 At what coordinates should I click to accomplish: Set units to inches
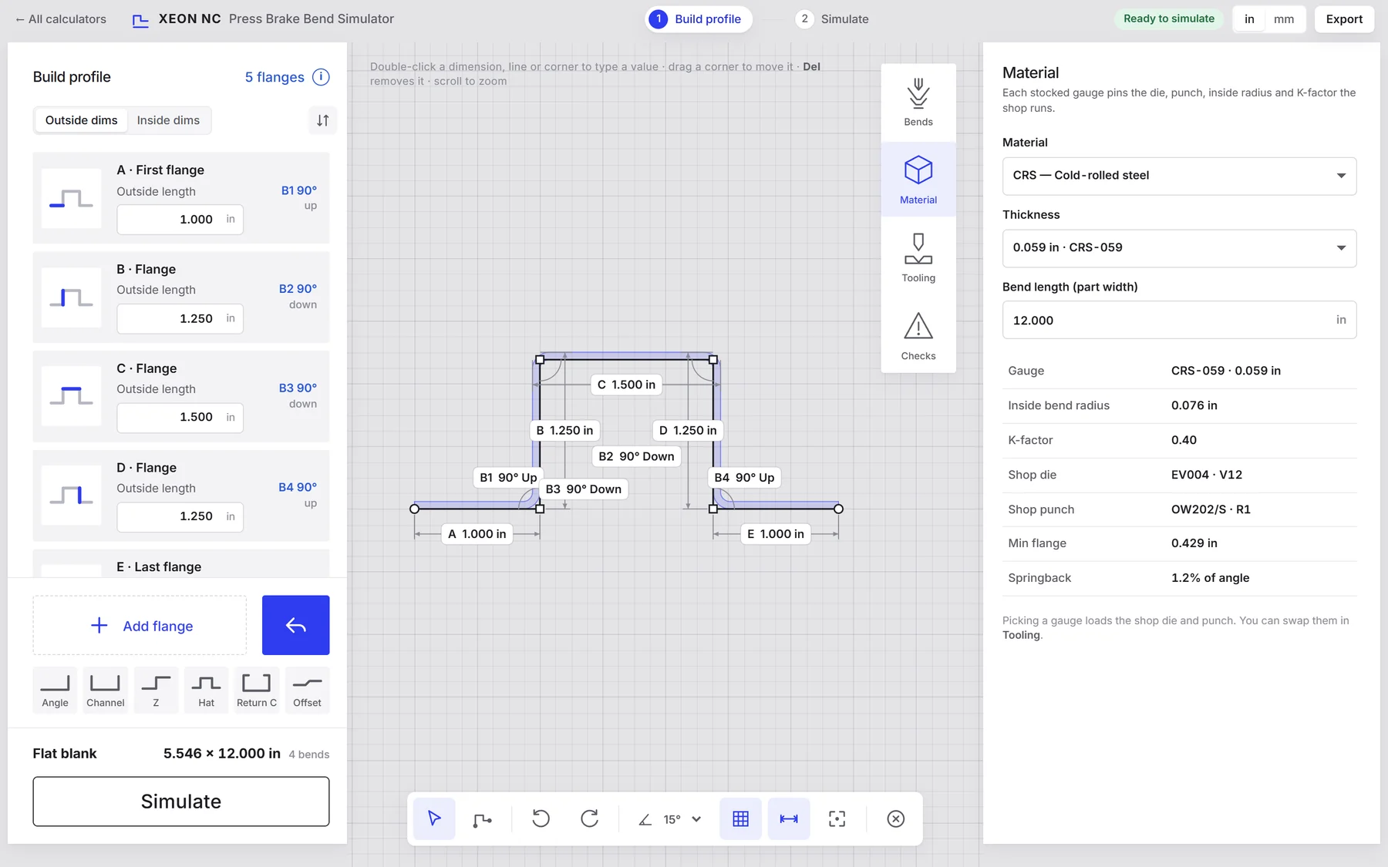tap(1249, 19)
